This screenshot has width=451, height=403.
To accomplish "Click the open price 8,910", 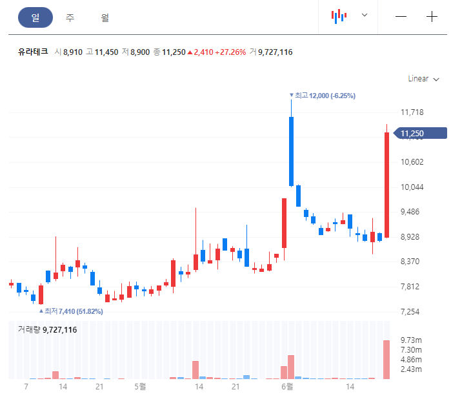I will click(73, 52).
